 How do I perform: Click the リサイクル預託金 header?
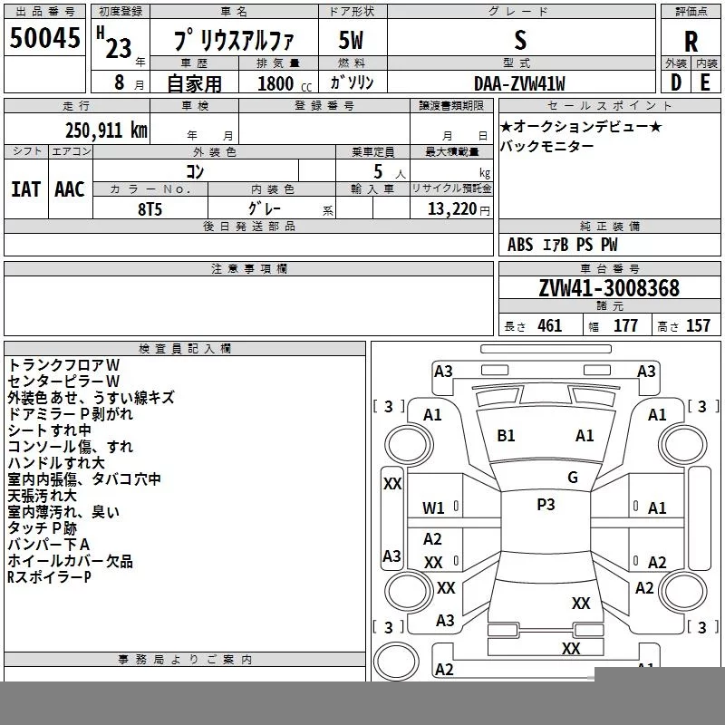(x=451, y=188)
